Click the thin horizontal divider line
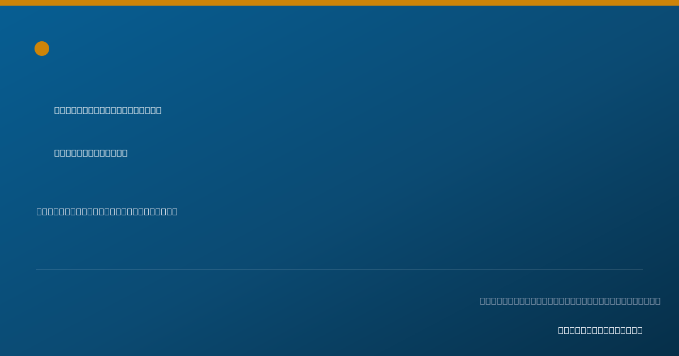The height and width of the screenshot is (356, 679). (339, 269)
